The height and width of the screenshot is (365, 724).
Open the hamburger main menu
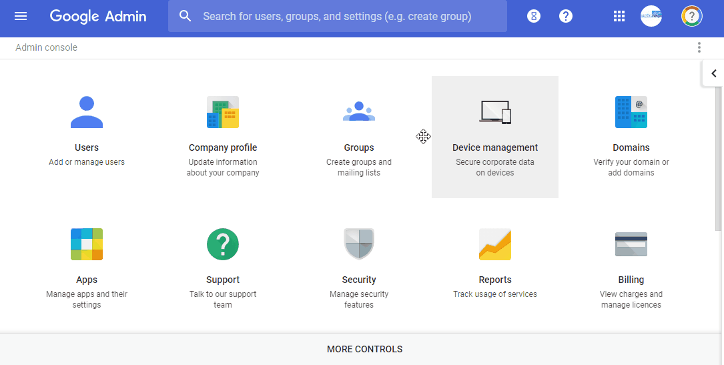click(21, 16)
